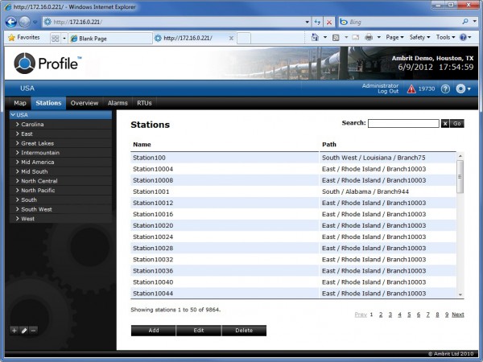
Task: Click the pencil edit icon below the tree
Action: pyautogui.click(x=23, y=330)
